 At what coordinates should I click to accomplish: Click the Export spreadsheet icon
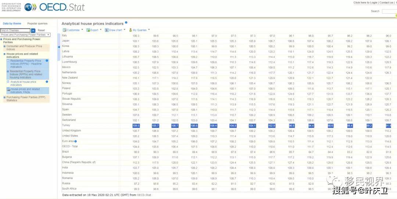pos(88,30)
